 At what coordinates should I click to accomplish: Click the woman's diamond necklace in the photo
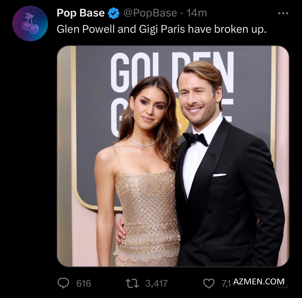[x=141, y=143]
